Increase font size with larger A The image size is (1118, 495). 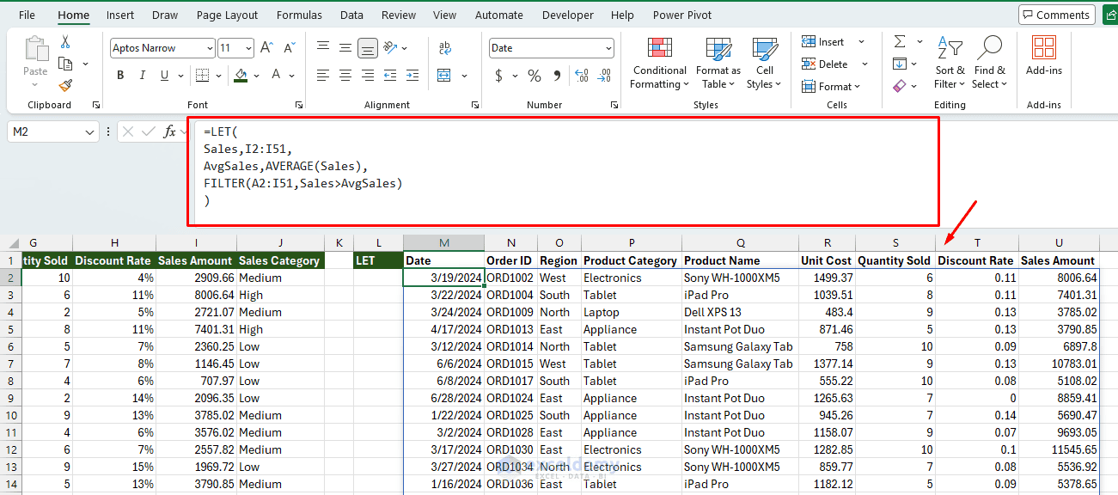point(266,48)
